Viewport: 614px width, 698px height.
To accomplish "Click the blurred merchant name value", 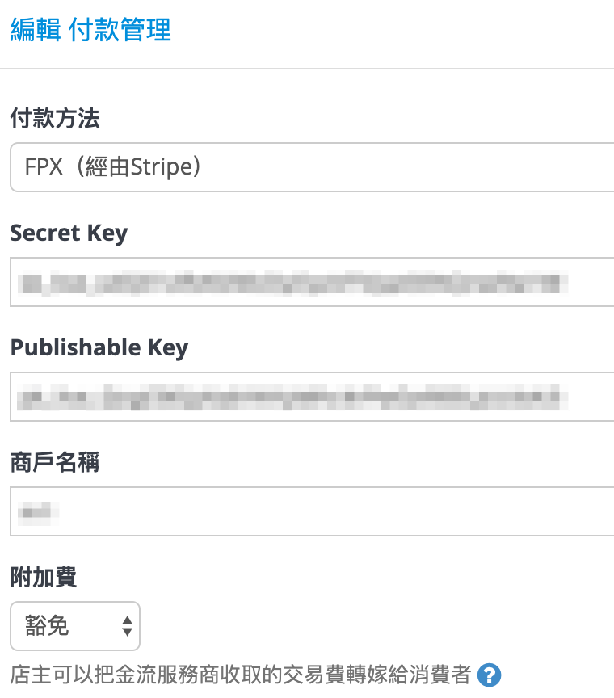I will [39, 512].
